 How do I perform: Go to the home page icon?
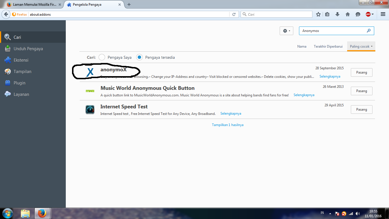[x=348, y=14]
